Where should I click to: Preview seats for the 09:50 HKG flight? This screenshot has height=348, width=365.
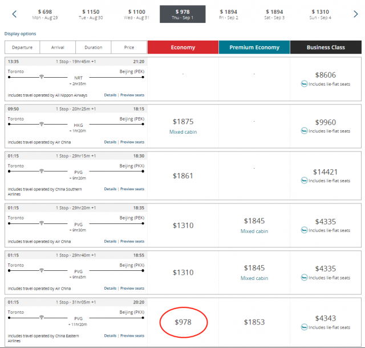coord(132,142)
